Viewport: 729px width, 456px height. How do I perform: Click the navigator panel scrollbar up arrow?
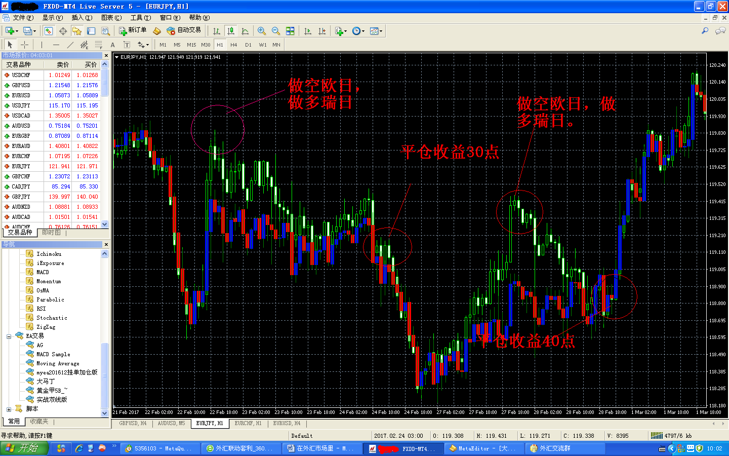click(x=105, y=254)
